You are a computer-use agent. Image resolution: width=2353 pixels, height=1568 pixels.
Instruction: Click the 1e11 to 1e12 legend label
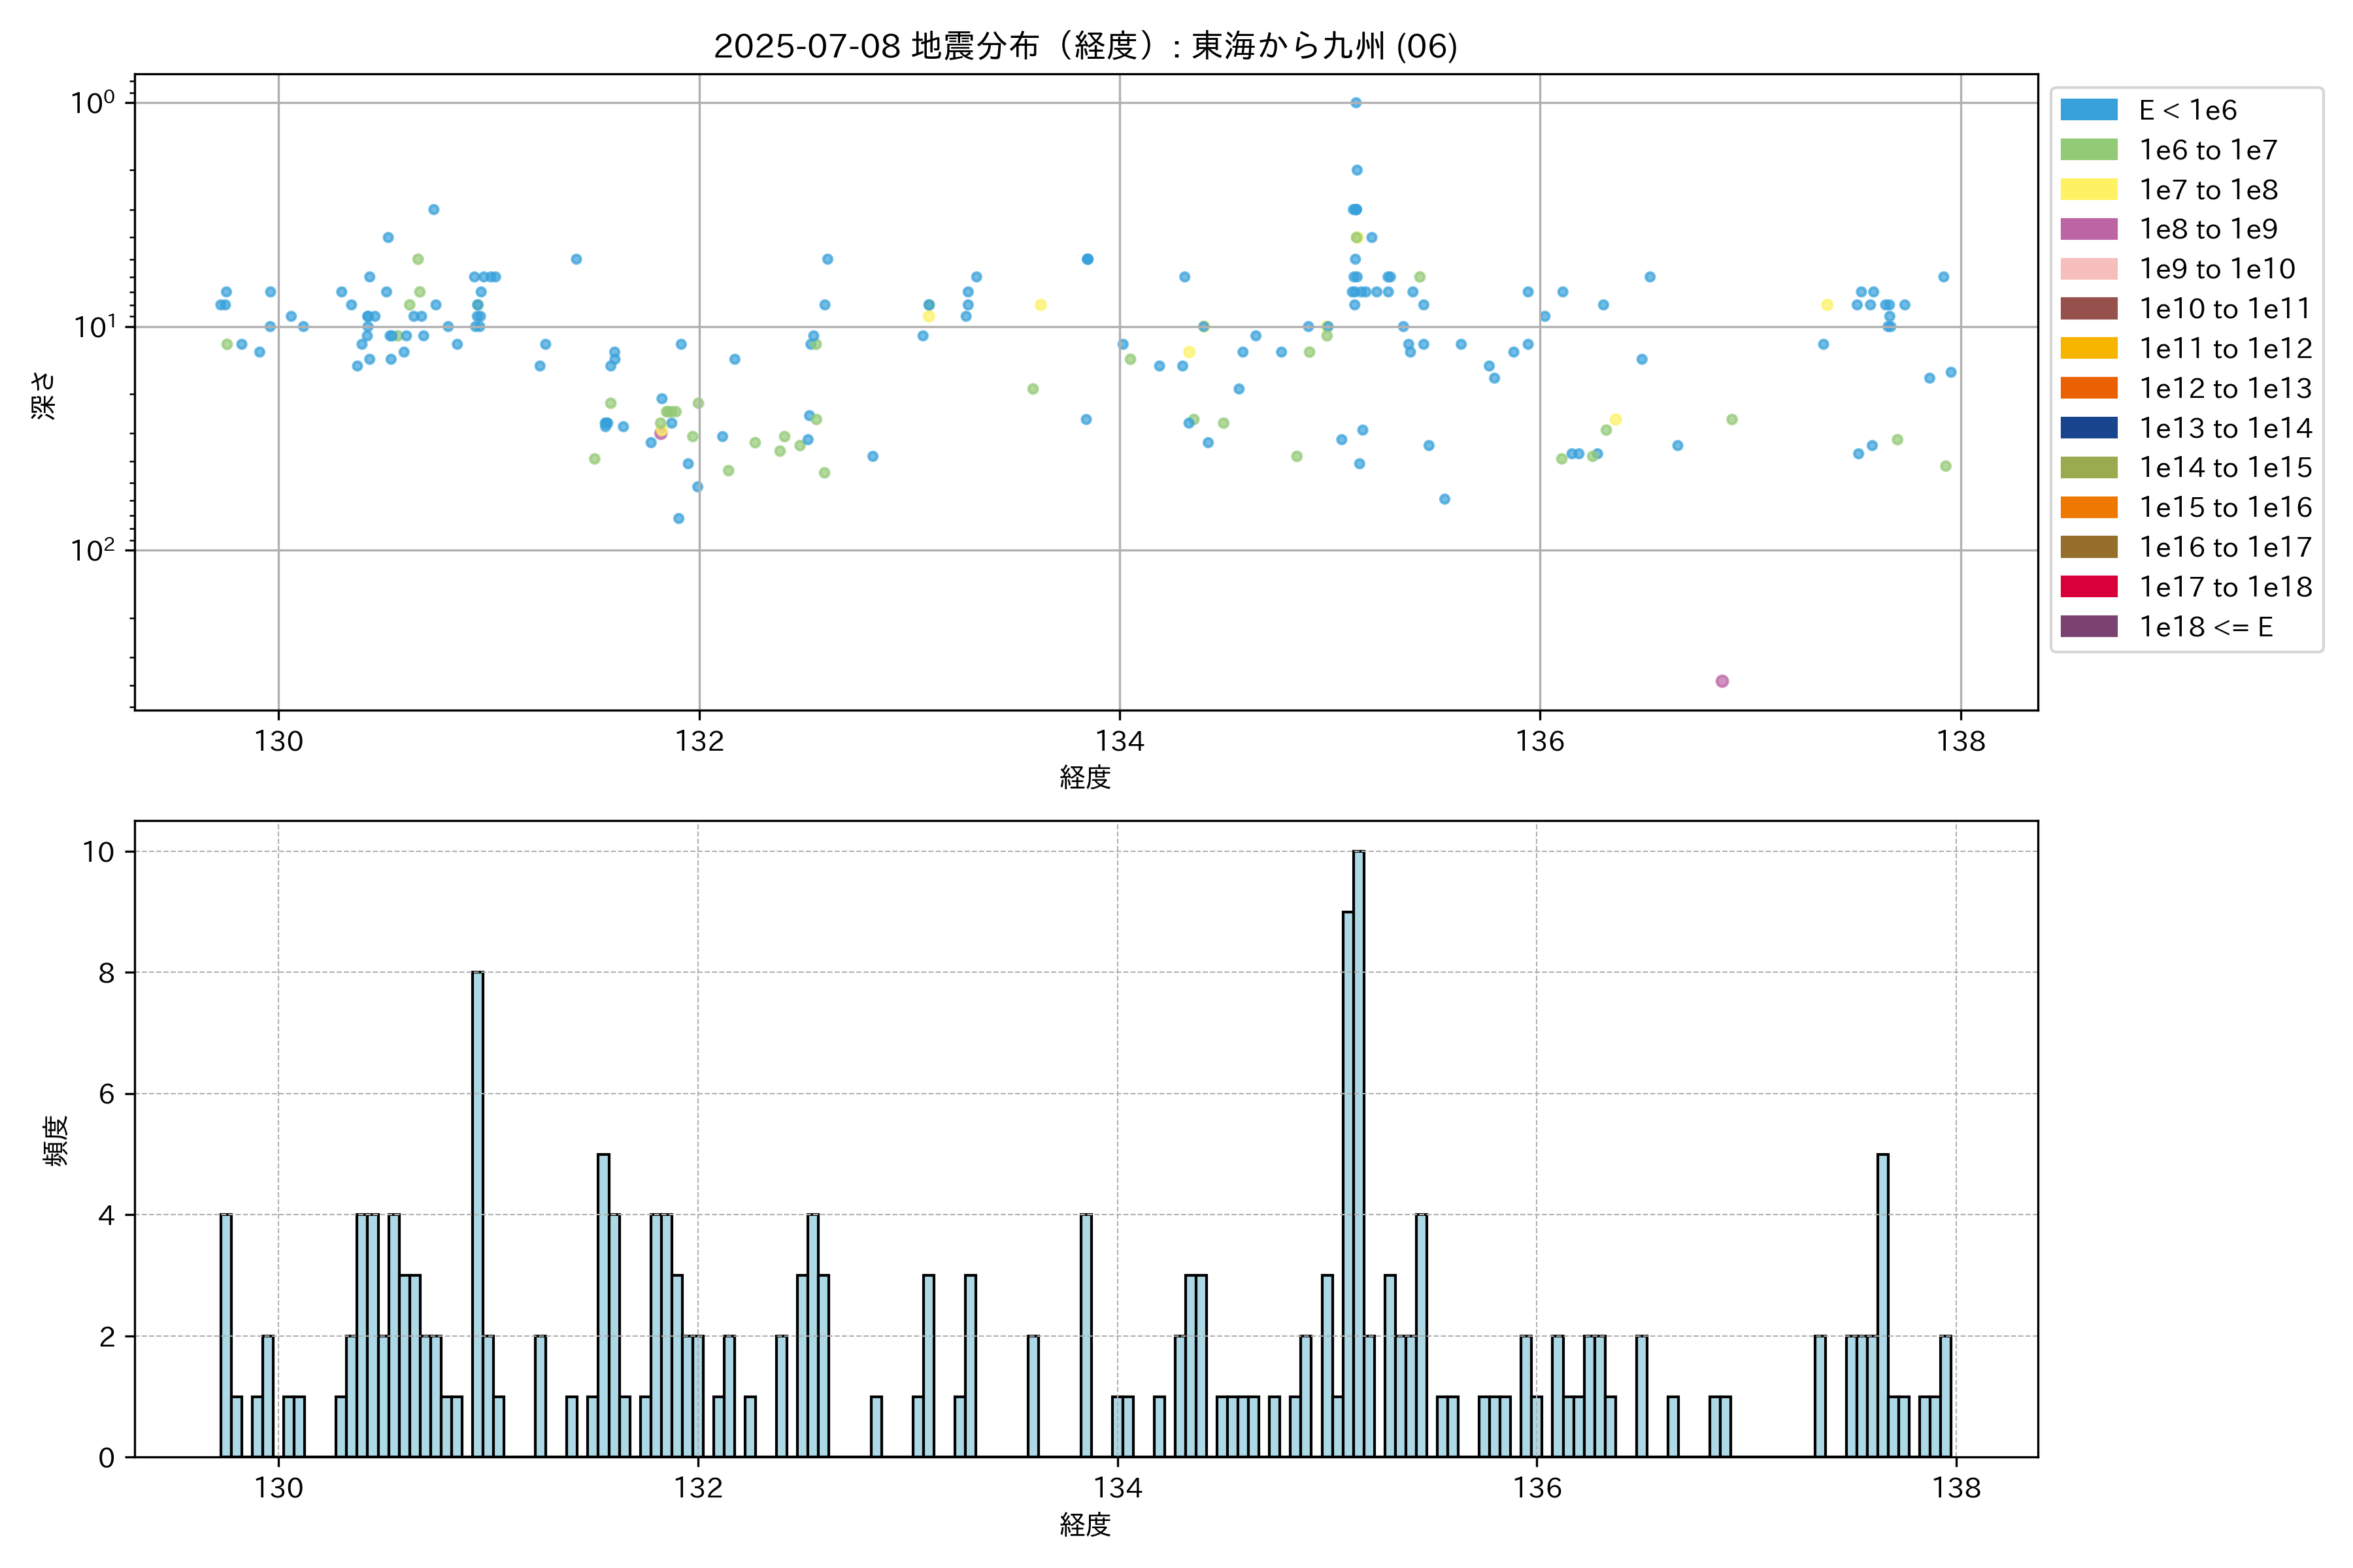click(2225, 349)
